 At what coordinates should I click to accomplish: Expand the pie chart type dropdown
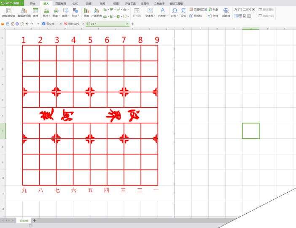pos(121,16)
